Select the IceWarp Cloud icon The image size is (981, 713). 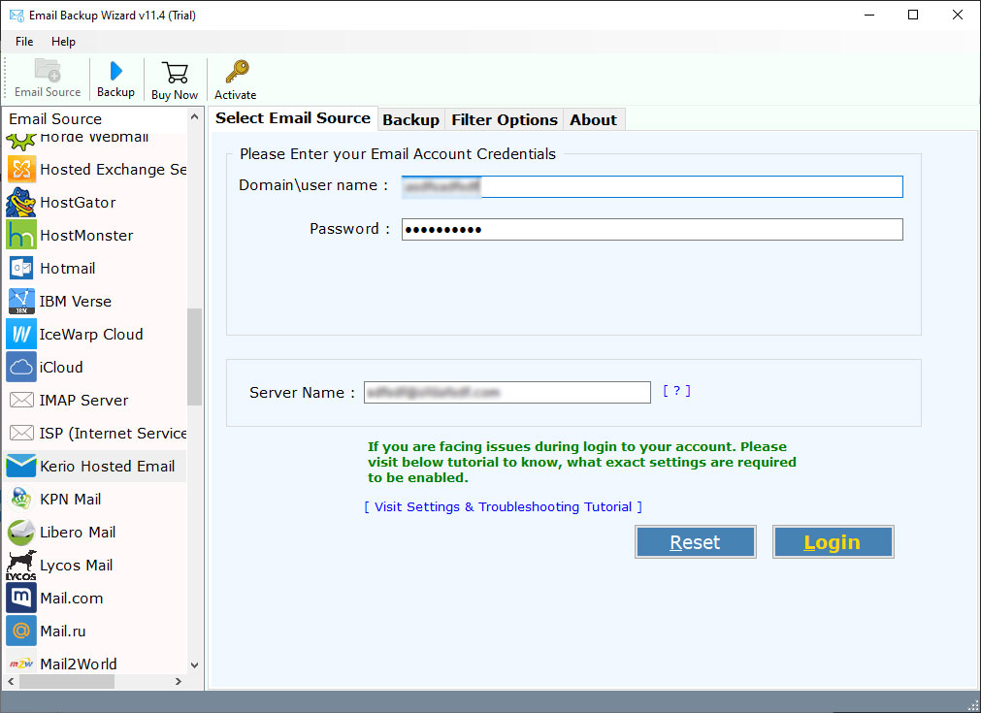(21, 334)
